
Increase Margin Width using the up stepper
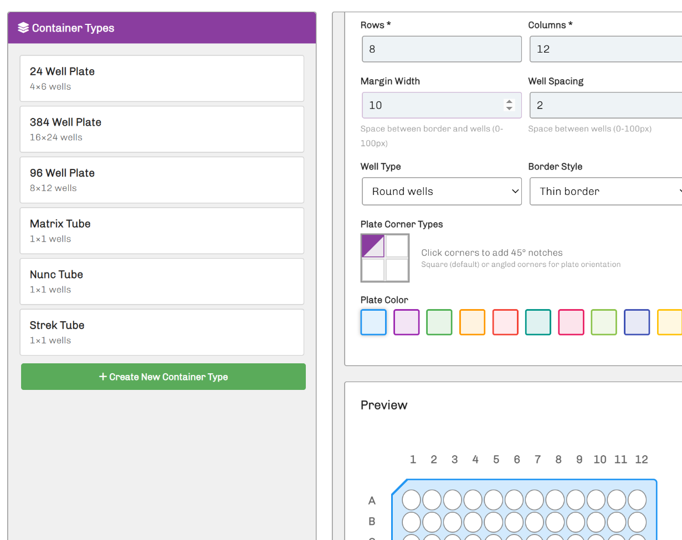[509, 101]
